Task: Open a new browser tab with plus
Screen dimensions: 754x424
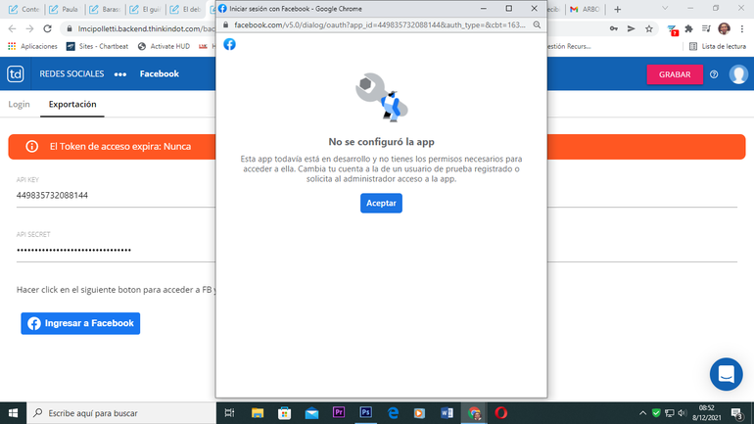Action: pos(618,9)
